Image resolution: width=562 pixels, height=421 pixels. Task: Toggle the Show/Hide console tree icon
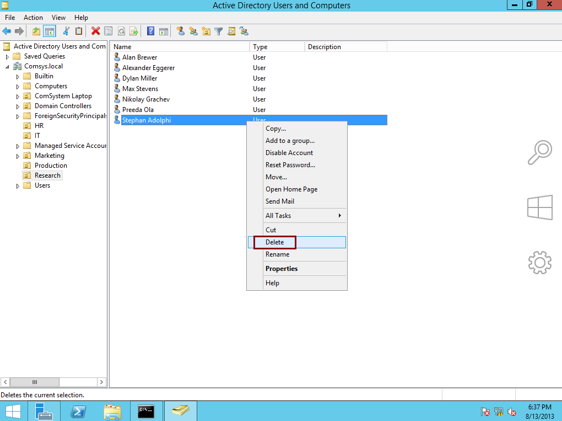[50, 31]
